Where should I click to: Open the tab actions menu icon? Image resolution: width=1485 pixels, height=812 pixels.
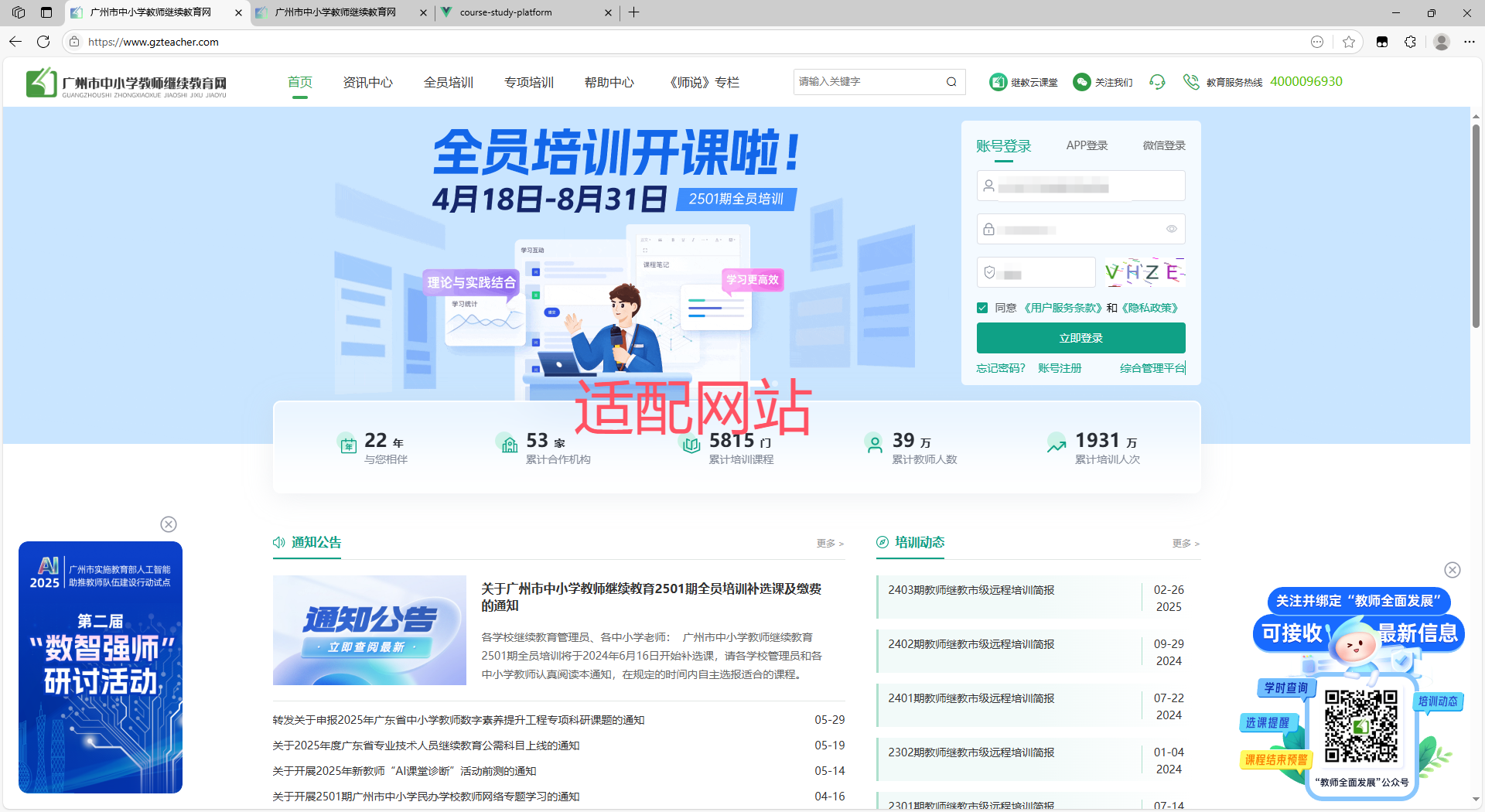pyautogui.click(x=46, y=12)
